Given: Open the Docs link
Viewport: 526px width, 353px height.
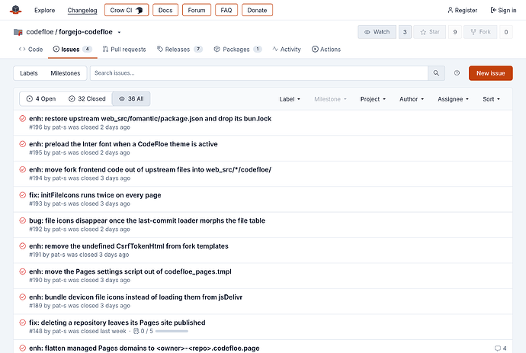Looking at the screenshot, I should (x=165, y=10).
